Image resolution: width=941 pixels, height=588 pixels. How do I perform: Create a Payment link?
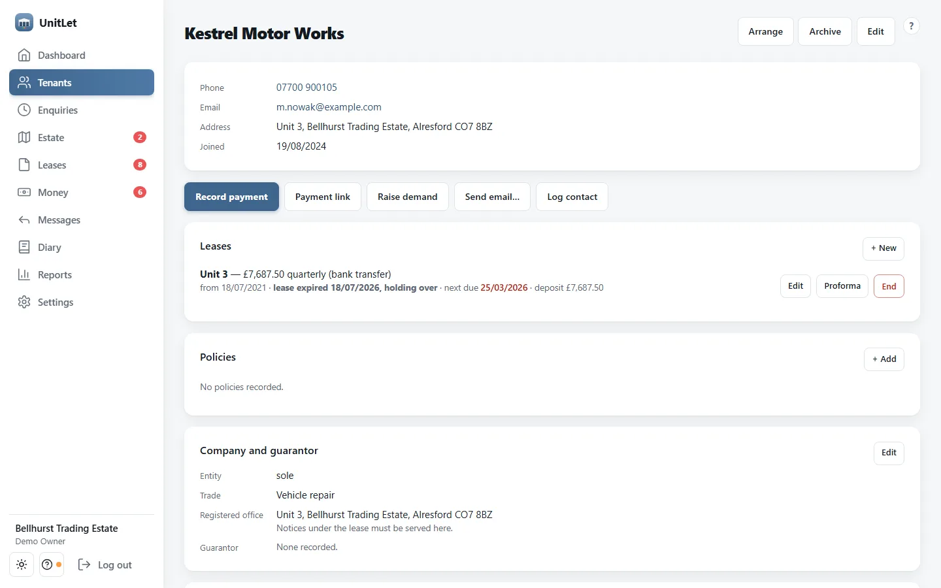pyautogui.click(x=323, y=197)
